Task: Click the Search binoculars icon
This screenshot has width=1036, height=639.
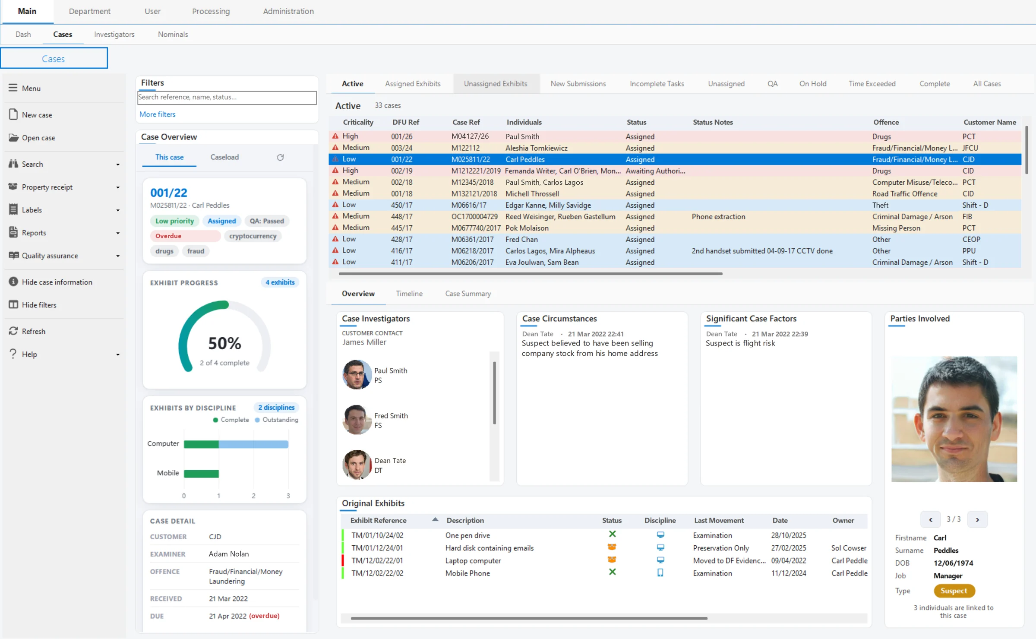Action: coord(13,164)
